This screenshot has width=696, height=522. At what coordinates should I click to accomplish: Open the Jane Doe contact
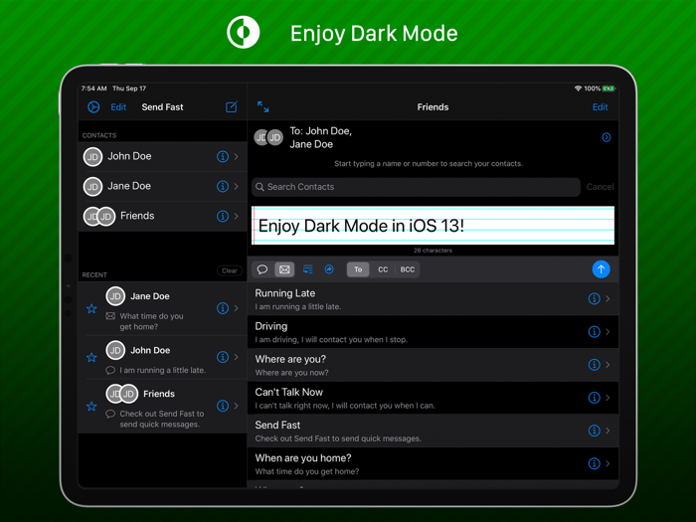coord(162,187)
